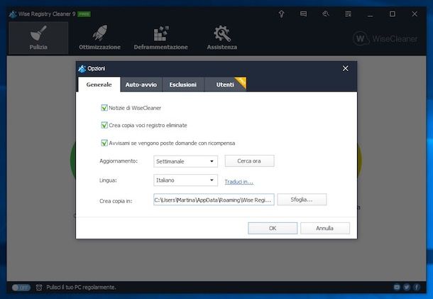The image size is (433, 299).
Task: Open the Ottimizzazione rocket section
Action: point(99,38)
